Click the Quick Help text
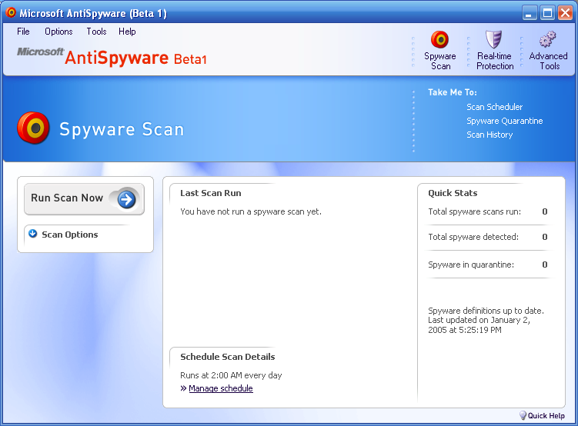This screenshot has height=426, width=578. (x=546, y=416)
